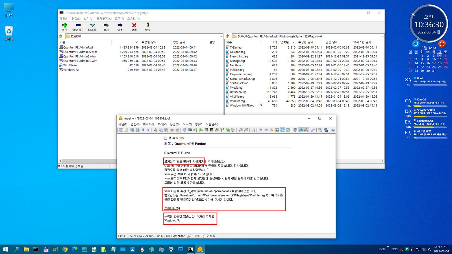Click the green Add (추가) toolbar icon in 7-Zip
This screenshot has height=254, width=452.
coord(65,25)
